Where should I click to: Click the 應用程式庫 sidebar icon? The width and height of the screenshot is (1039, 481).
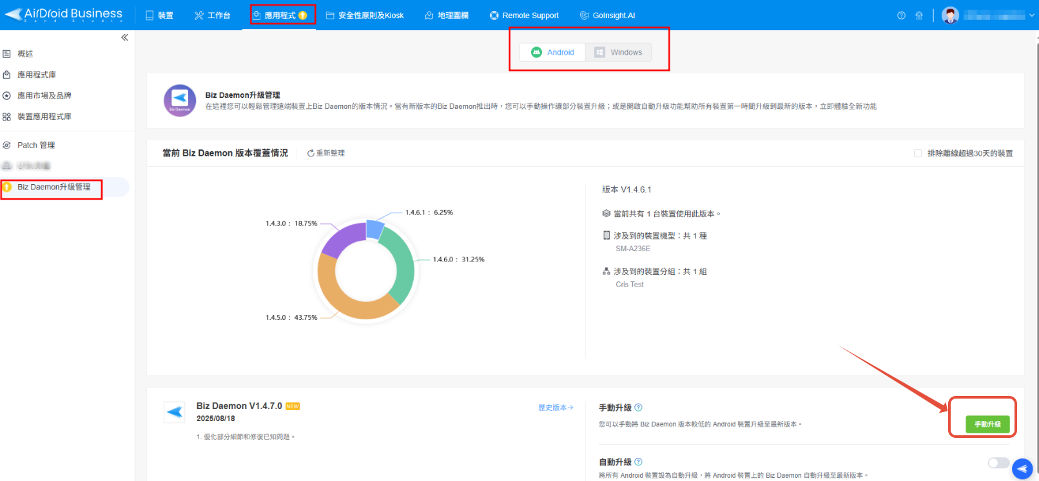pyautogui.click(x=6, y=75)
